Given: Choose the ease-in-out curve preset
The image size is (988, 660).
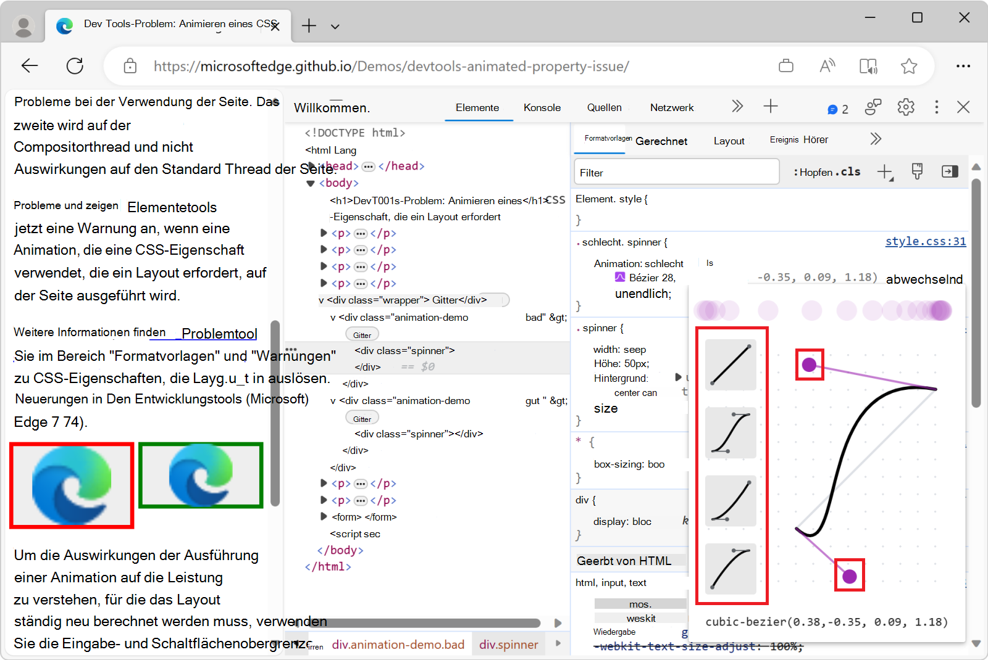Looking at the screenshot, I should pyautogui.click(x=731, y=432).
